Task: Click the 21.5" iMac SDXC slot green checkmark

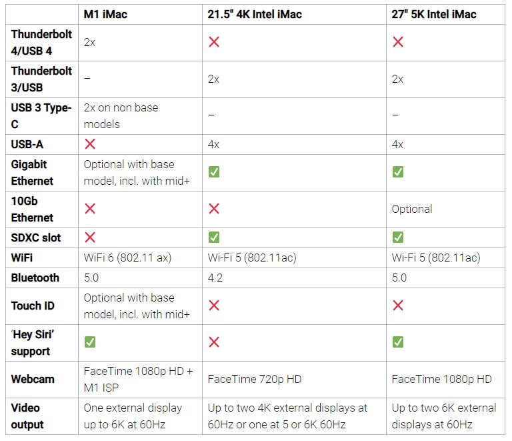Action: coord(214,237)
